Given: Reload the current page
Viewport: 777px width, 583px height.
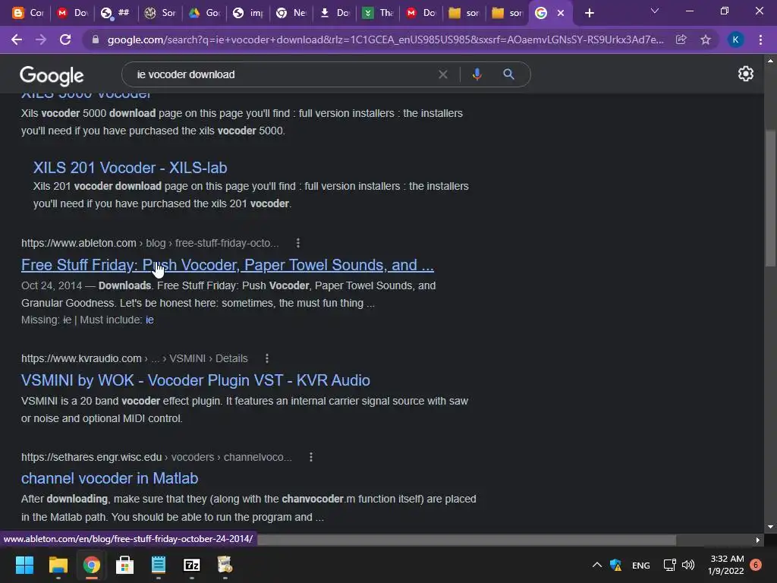Looking at the screenshot, I should [65, 39].
